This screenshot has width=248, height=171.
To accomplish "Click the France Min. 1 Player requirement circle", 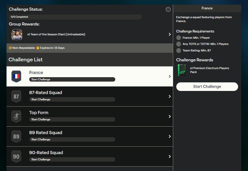I will pyautogui.click(x=179, y=38).
